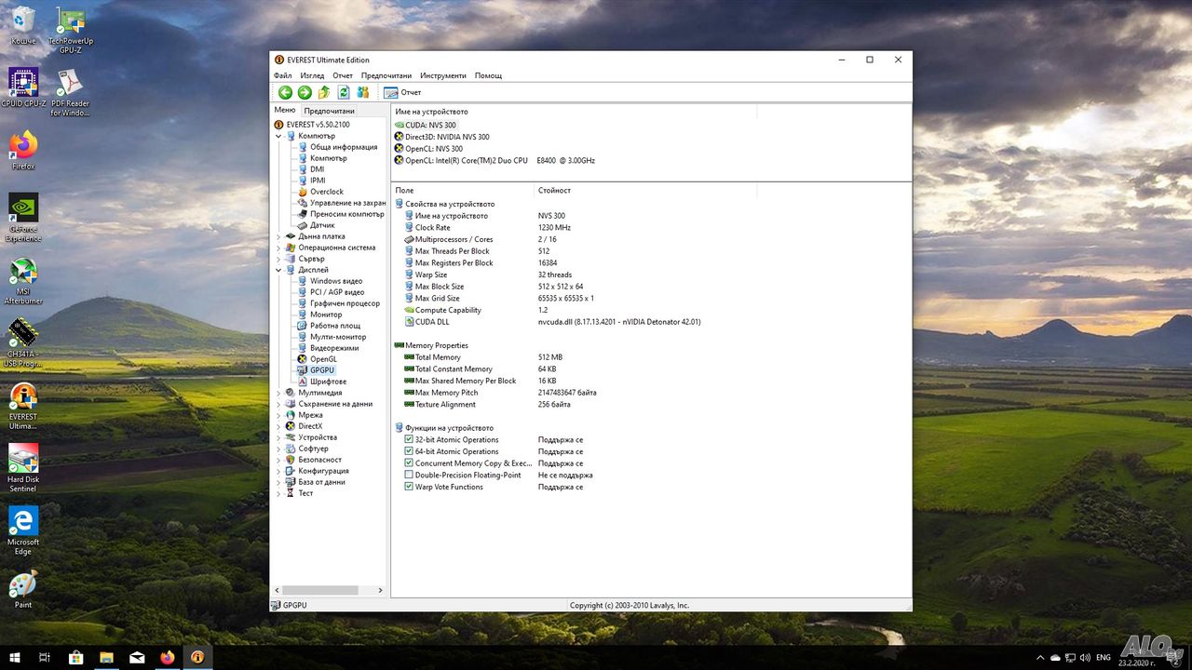Launch Firefox from the desktop
This screenshot has height=670, width=1192.
23,151
